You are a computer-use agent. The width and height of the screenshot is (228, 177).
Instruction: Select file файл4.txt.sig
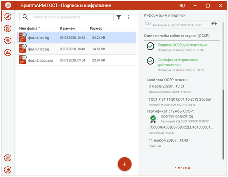coord(77,38)
